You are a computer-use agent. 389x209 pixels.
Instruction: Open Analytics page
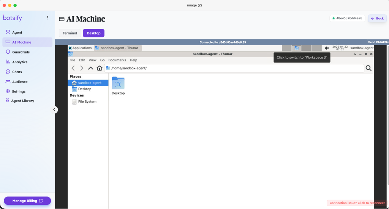point(27,62)
